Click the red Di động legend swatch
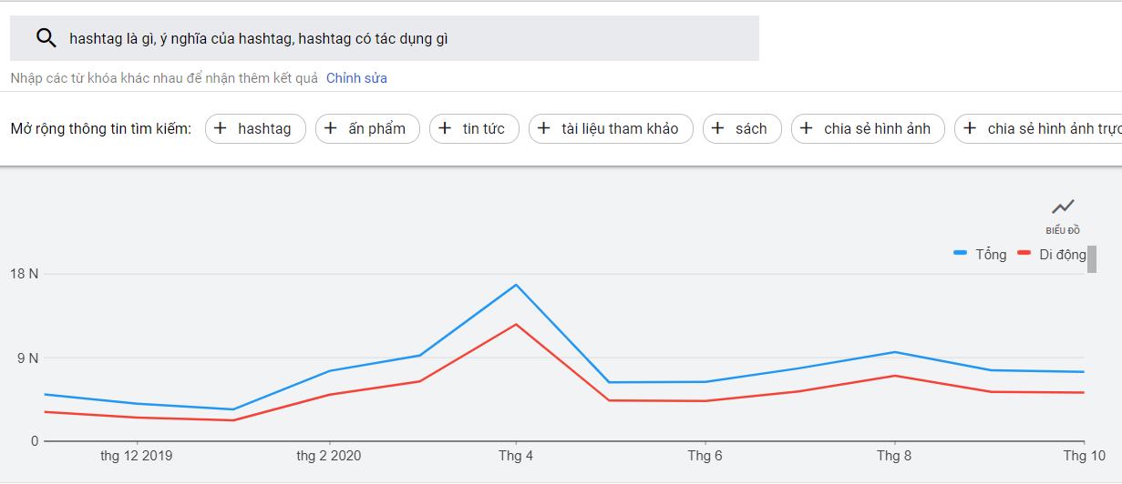This screenshot has height=484, width=1122. (1024, 254)
